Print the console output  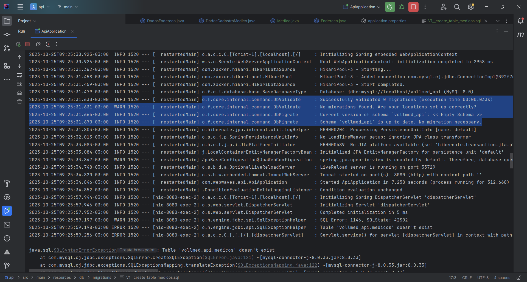(19, 93)
